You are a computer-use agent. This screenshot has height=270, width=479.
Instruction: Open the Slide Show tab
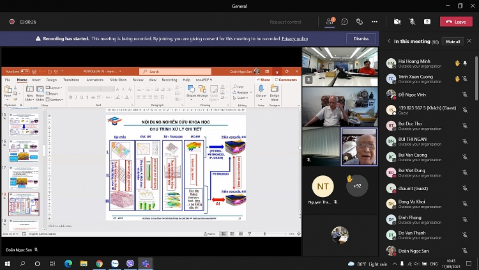[118, 80]
